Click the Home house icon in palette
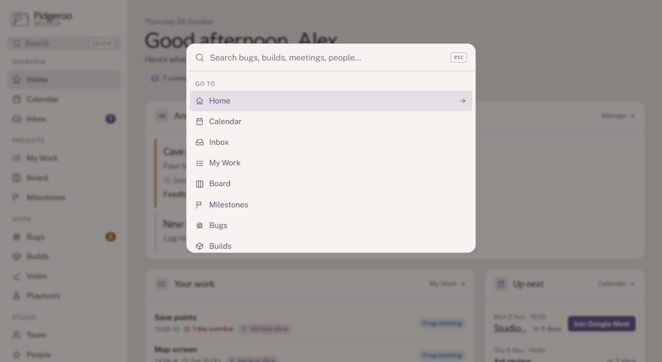The image size is (662, 362). click(x=200, y=101)
